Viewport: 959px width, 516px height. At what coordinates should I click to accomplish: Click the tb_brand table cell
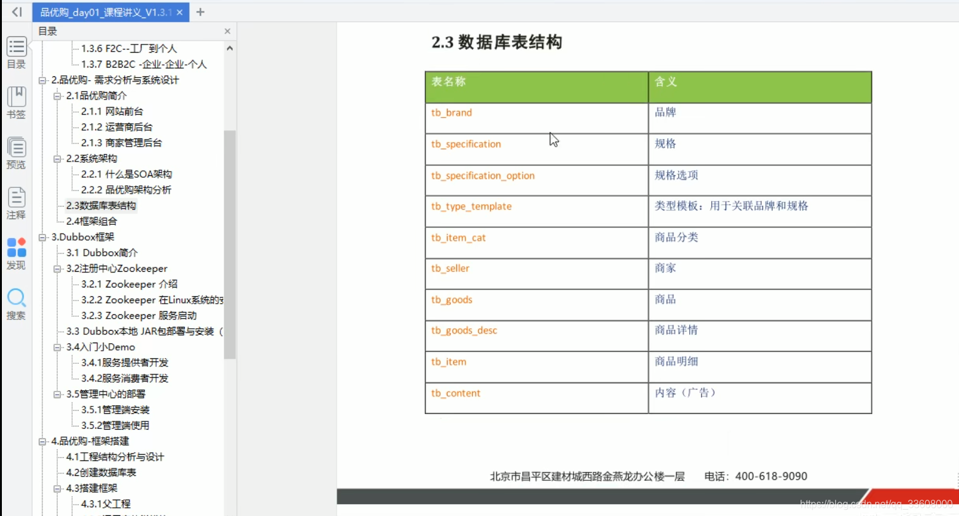pos(536,118)
